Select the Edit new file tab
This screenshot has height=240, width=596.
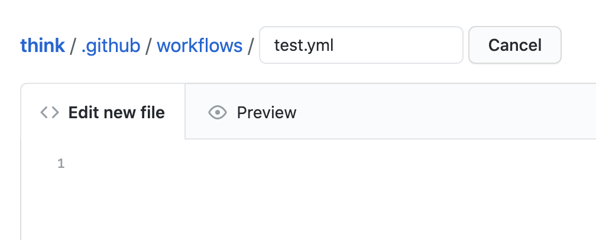point(103,112)
